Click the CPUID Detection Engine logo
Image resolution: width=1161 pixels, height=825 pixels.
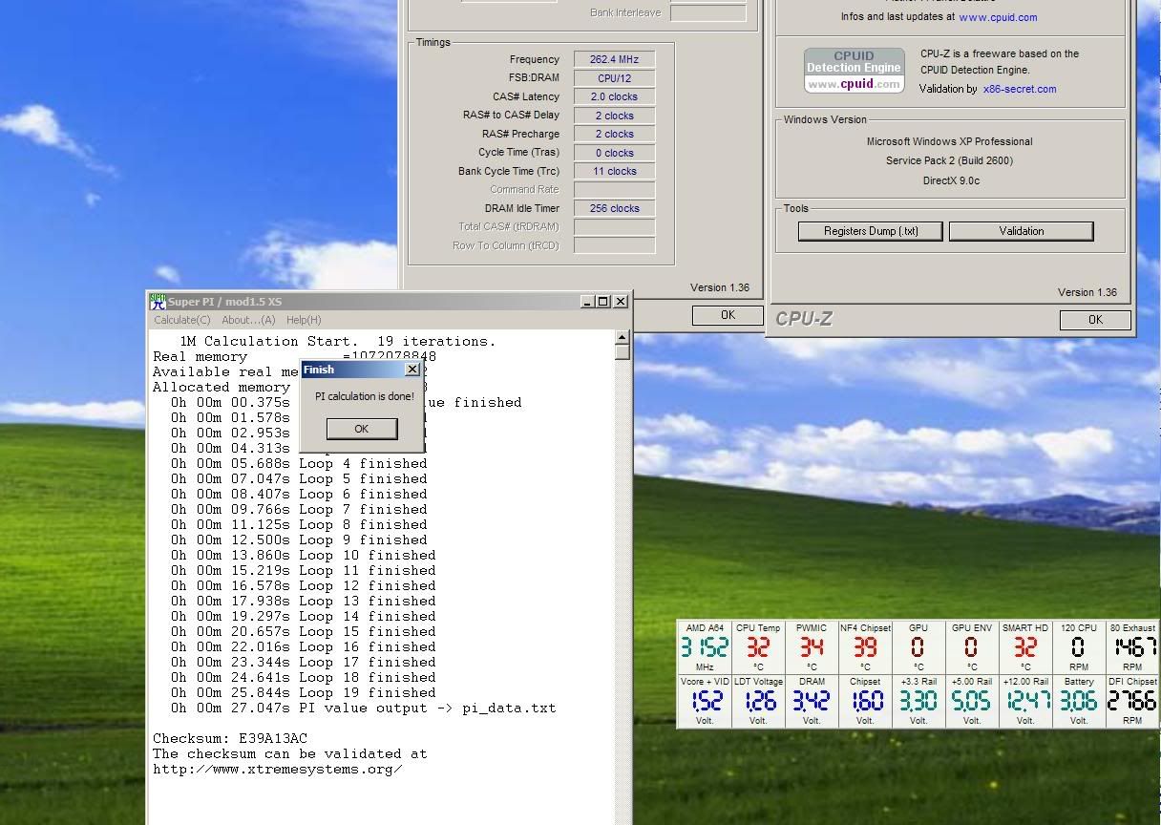click(x=854, y=70)
